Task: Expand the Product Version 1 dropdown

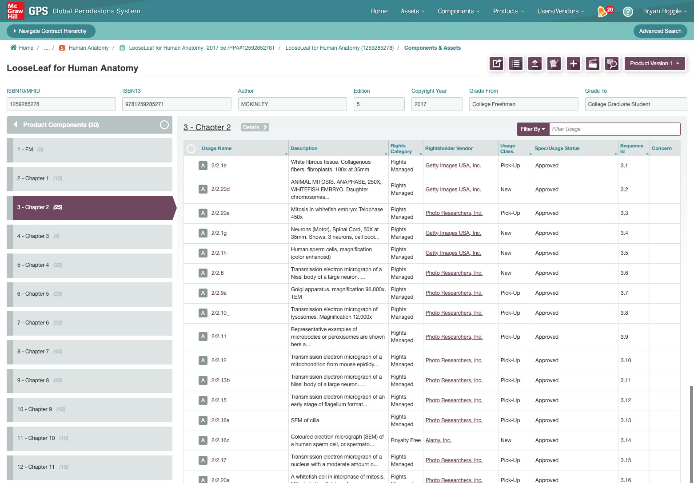Action: click(x=654, y=63)
